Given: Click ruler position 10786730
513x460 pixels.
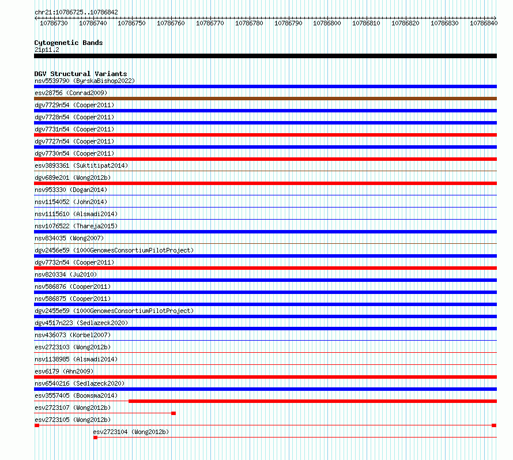Looking at the screenshot, I should 54,23.
